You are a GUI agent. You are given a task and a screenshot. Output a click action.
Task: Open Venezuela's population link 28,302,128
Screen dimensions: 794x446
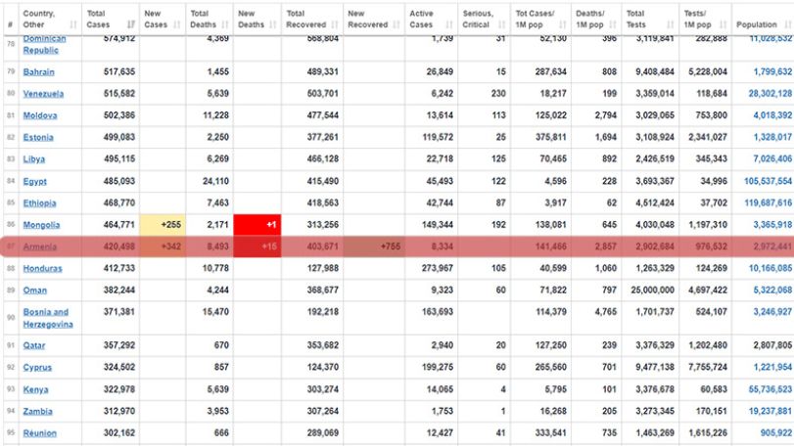point(771,94)
